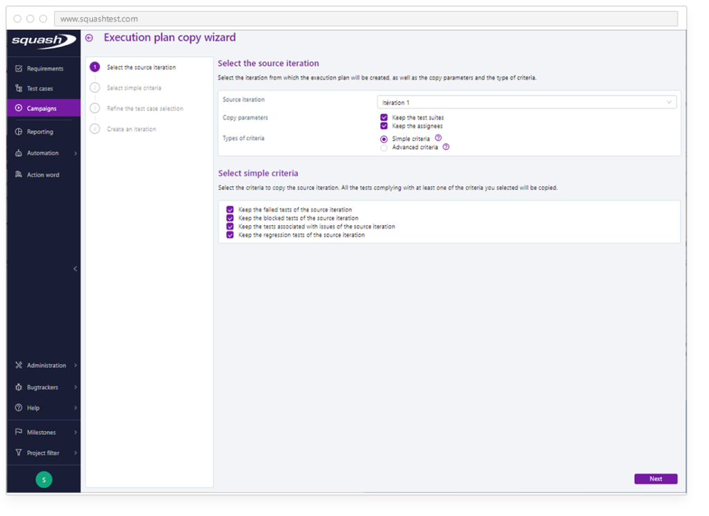Go to Select the source iteration step
The image size is (709, 516).
point(141,67)
